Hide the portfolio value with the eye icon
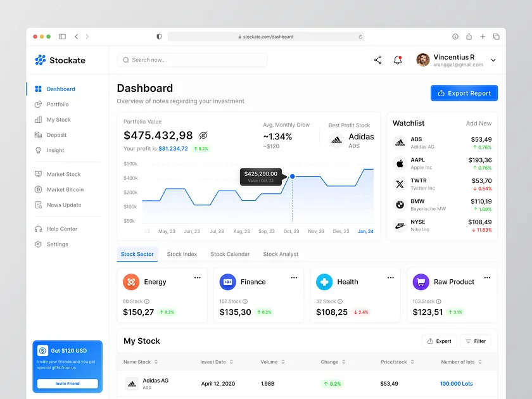Image resolution: width=532 pixels, height=399 pixels. tap(203, 135)
